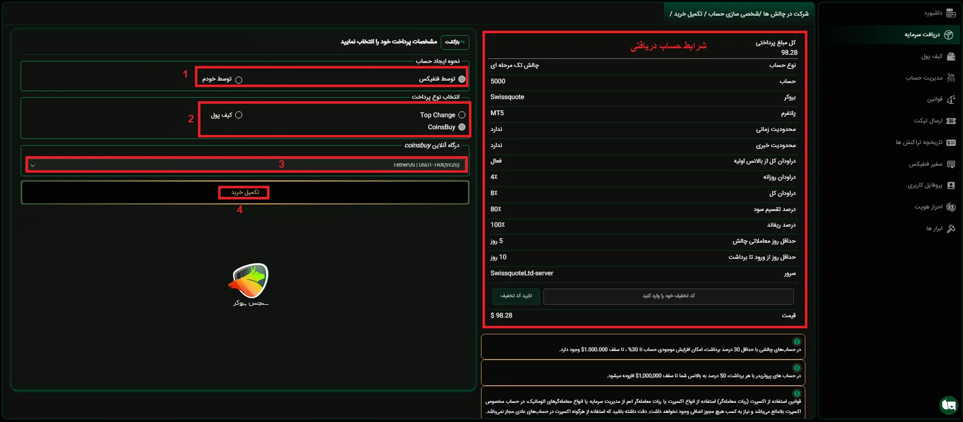Choose Top Change payment radio option
Viewport: 963px width, 422px height.
coord(461,115)
